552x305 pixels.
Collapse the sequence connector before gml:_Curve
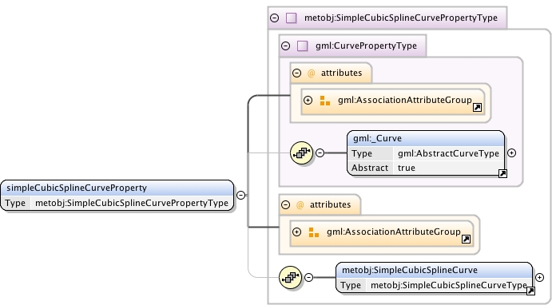tap(320, 152)
